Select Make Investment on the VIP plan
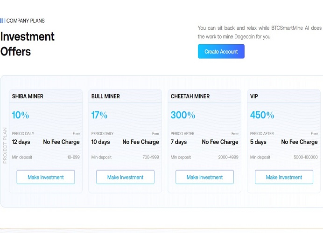323x233 pixels. (284, 177)
